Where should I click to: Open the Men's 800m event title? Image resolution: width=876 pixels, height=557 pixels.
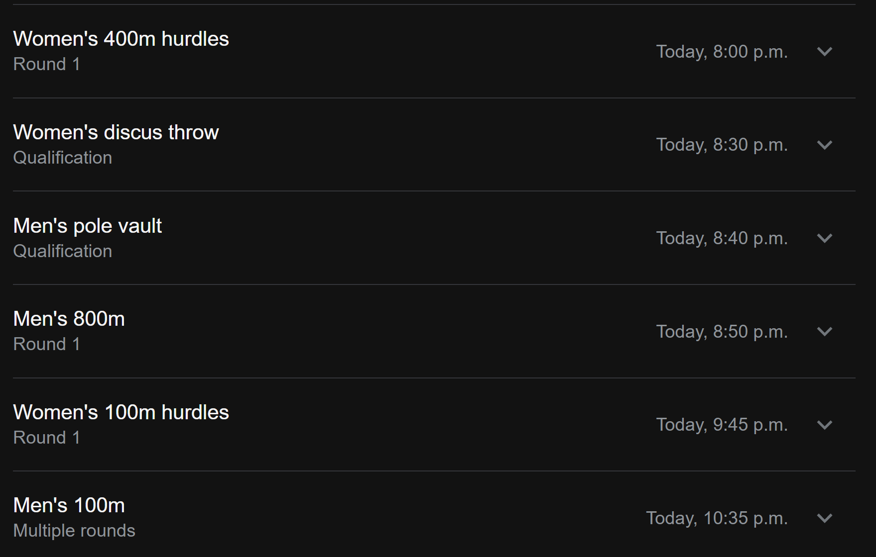[69, 319]
